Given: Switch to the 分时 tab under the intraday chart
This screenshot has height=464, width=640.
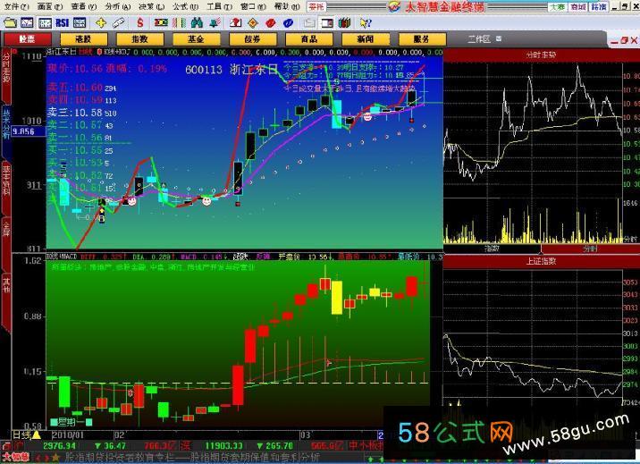Looking at the screenshot, I should (590, 249).
